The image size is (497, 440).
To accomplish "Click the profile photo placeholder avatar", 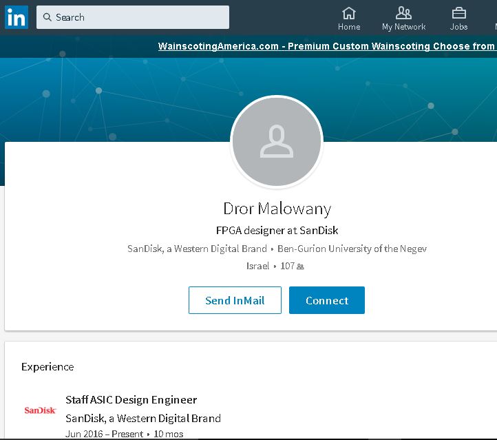I will click(x=277, y=142).
